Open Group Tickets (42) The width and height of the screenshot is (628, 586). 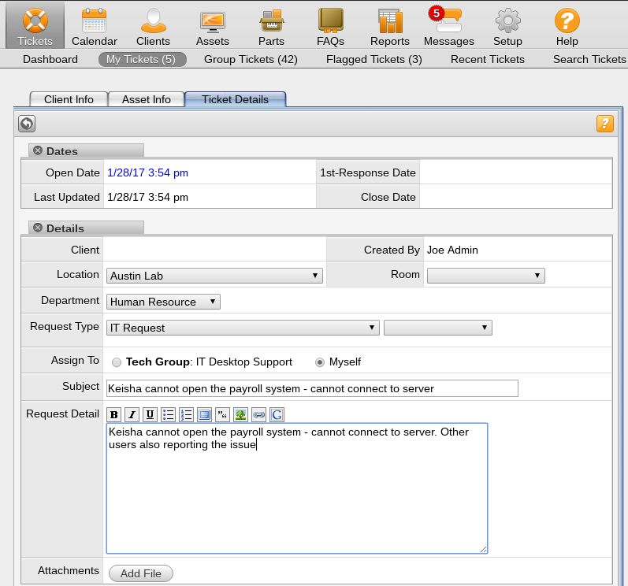pyautogui.click(x=251, y=59)
